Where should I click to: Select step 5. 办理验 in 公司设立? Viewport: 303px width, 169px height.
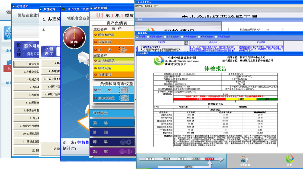[x=27, y=95]
